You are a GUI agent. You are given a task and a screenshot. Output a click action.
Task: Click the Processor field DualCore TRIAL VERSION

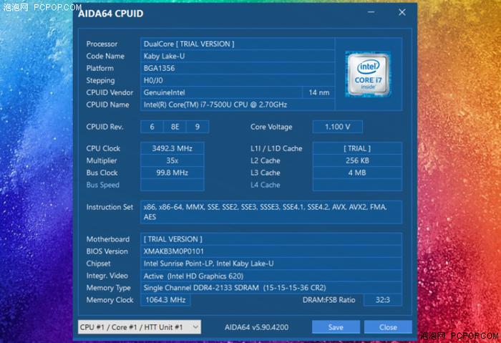tap(238, 44)
